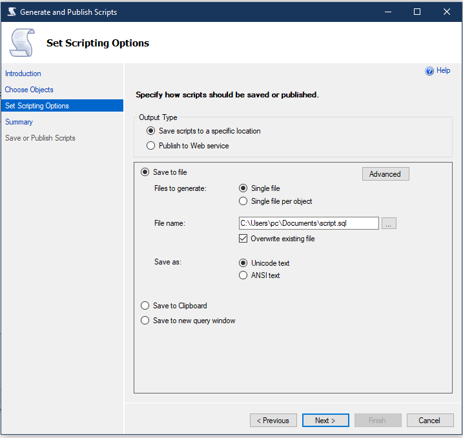Switch save format to ANSI text
This screenshot has width=463, height=438.
pyautogui.click(x=243, y=275)
